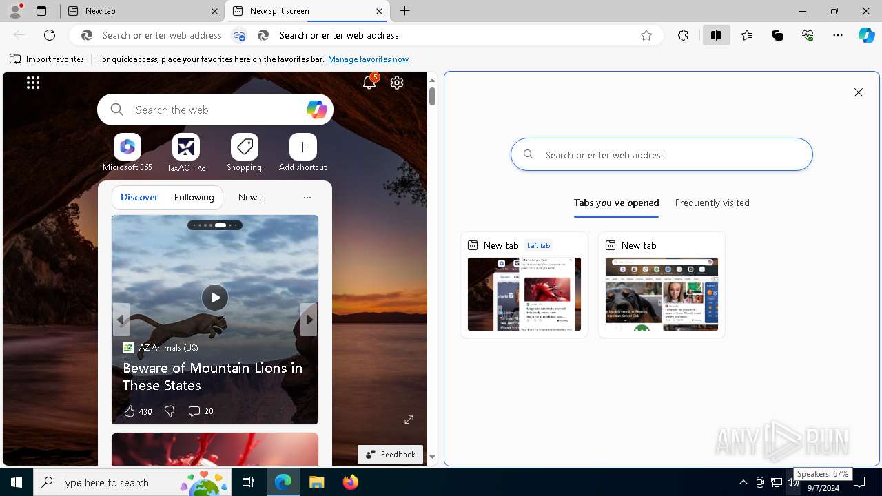The height and width of the screenshot is (496, 882).
Task: Click AZ Animals (US) source name
Action: coord(168,348)
